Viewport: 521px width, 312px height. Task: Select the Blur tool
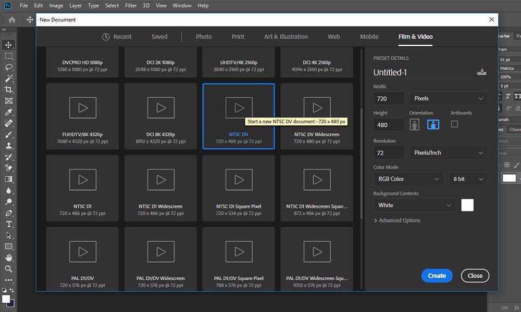pyautogui.click(x=9, y=191)
